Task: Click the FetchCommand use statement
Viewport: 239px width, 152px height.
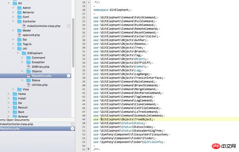Action: click(x=125, y=17)
